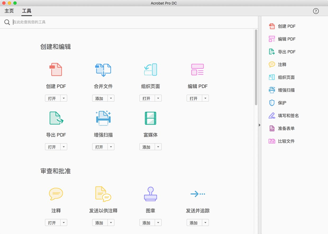The image size is (328, 234).
Task: Click 比较文件 label in right sidebar
Action: [286, 141]
